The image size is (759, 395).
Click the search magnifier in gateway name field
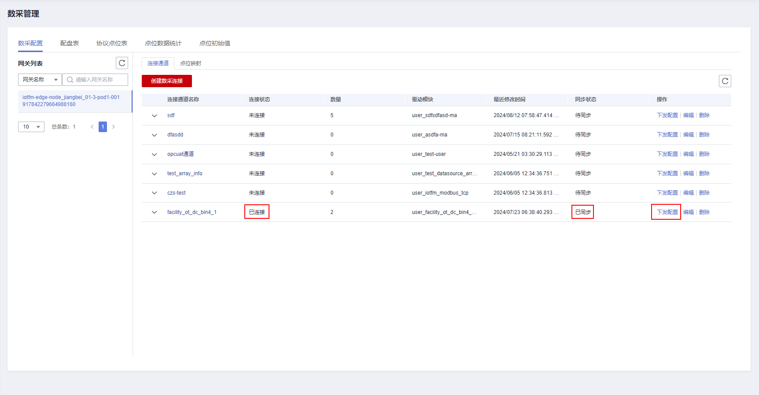click(70, 80)
